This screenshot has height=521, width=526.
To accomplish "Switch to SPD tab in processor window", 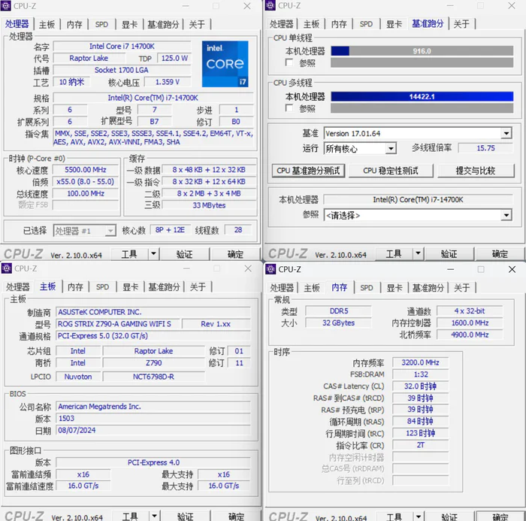I will (x=101, y=24).
